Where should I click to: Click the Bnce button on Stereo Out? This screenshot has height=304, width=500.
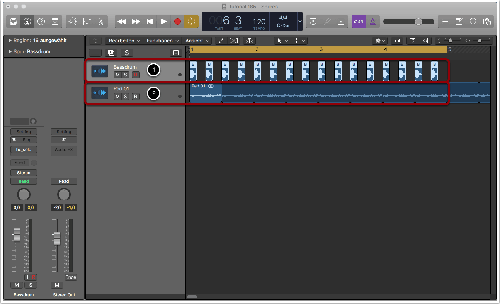(71, 277)
